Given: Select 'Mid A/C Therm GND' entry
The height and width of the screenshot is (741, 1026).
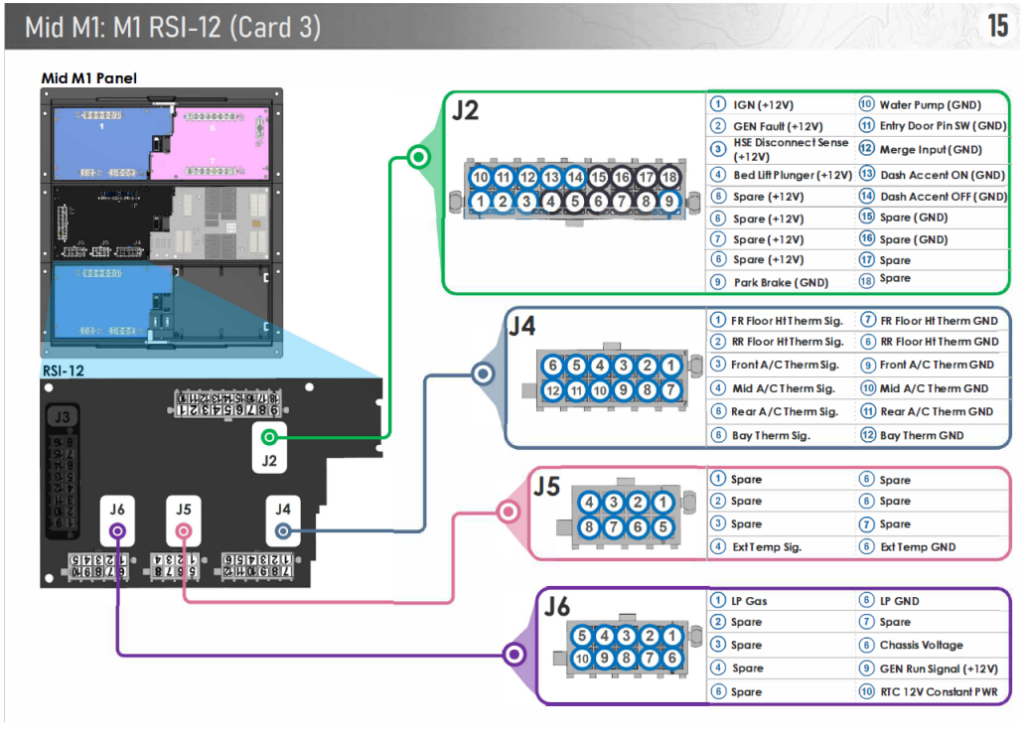Looking at the screenshot, I should [x=935, y=388].
